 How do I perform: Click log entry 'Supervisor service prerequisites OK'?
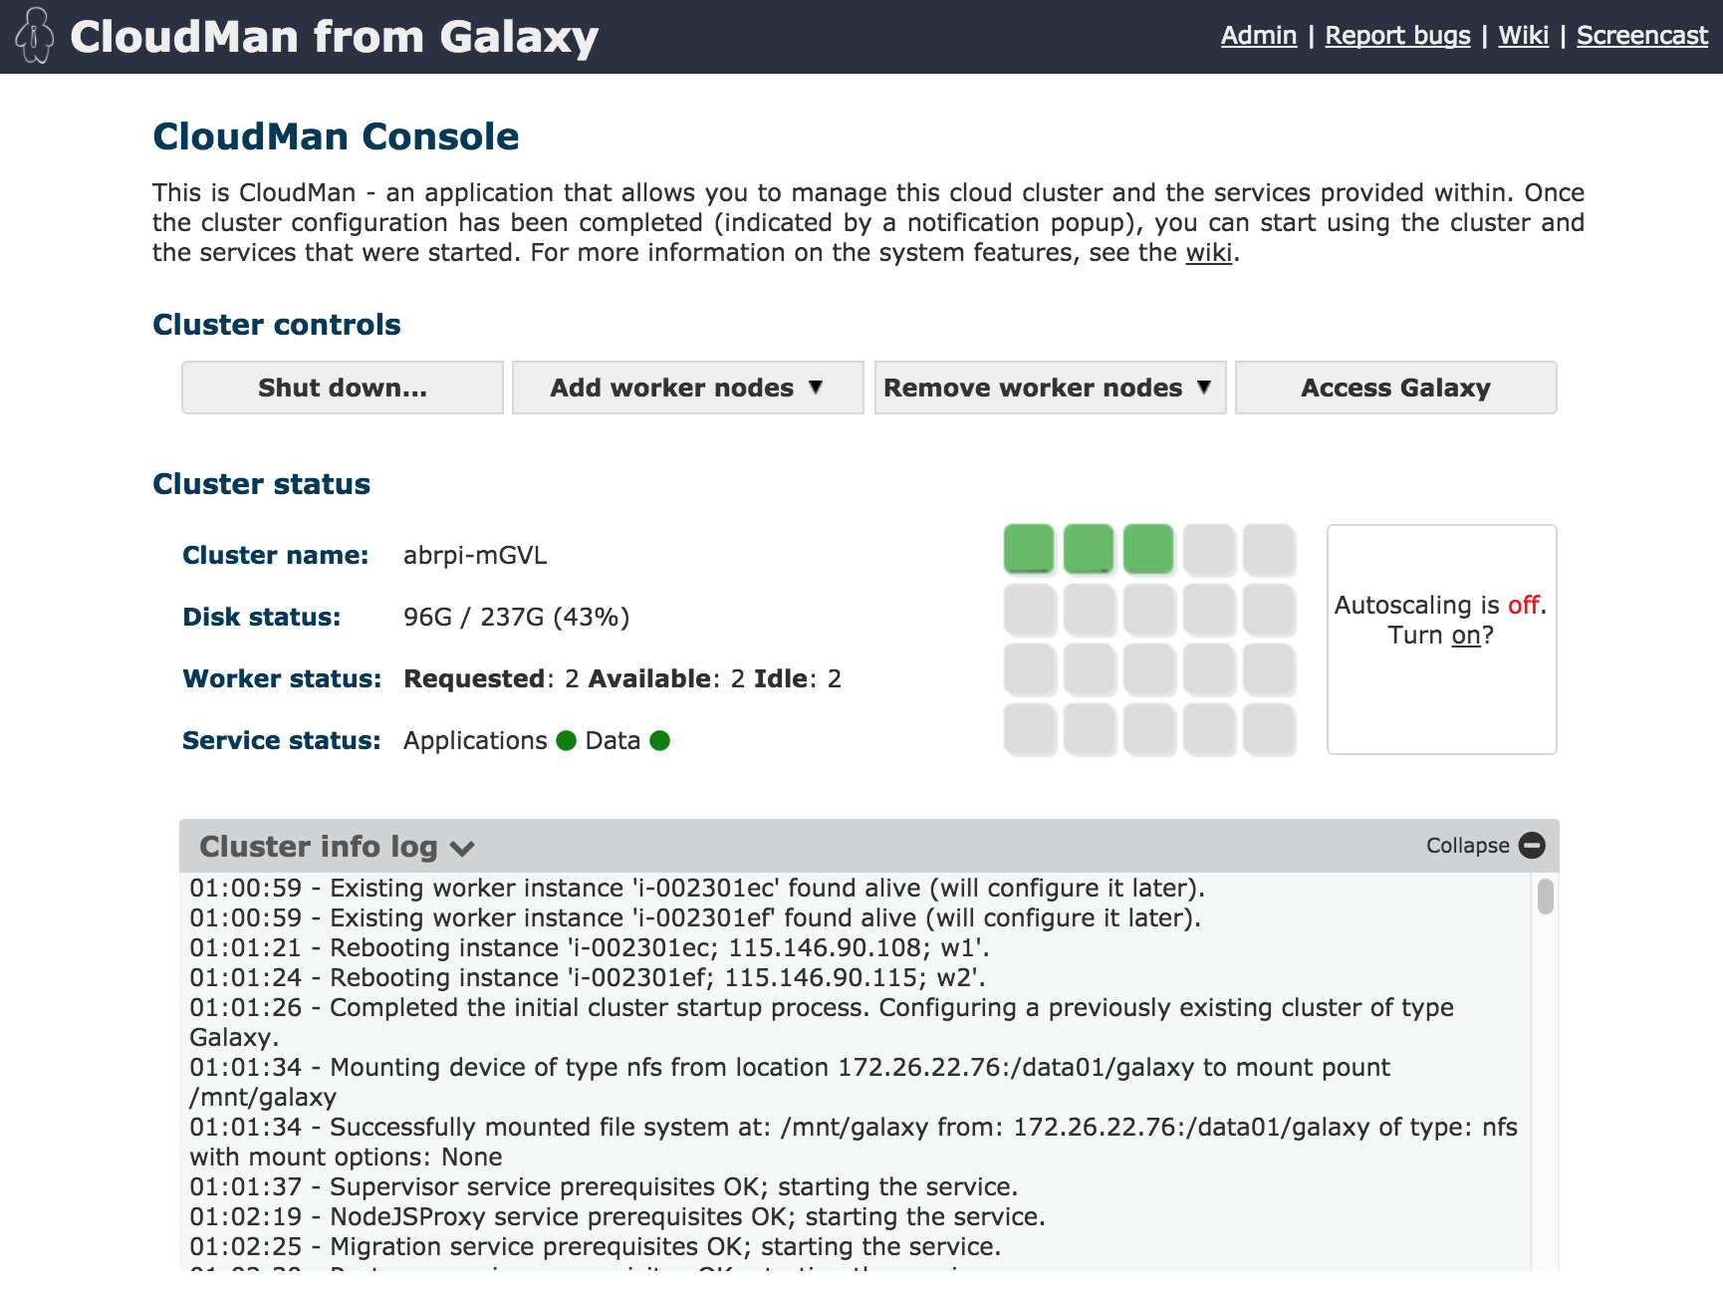(604, 1186)
